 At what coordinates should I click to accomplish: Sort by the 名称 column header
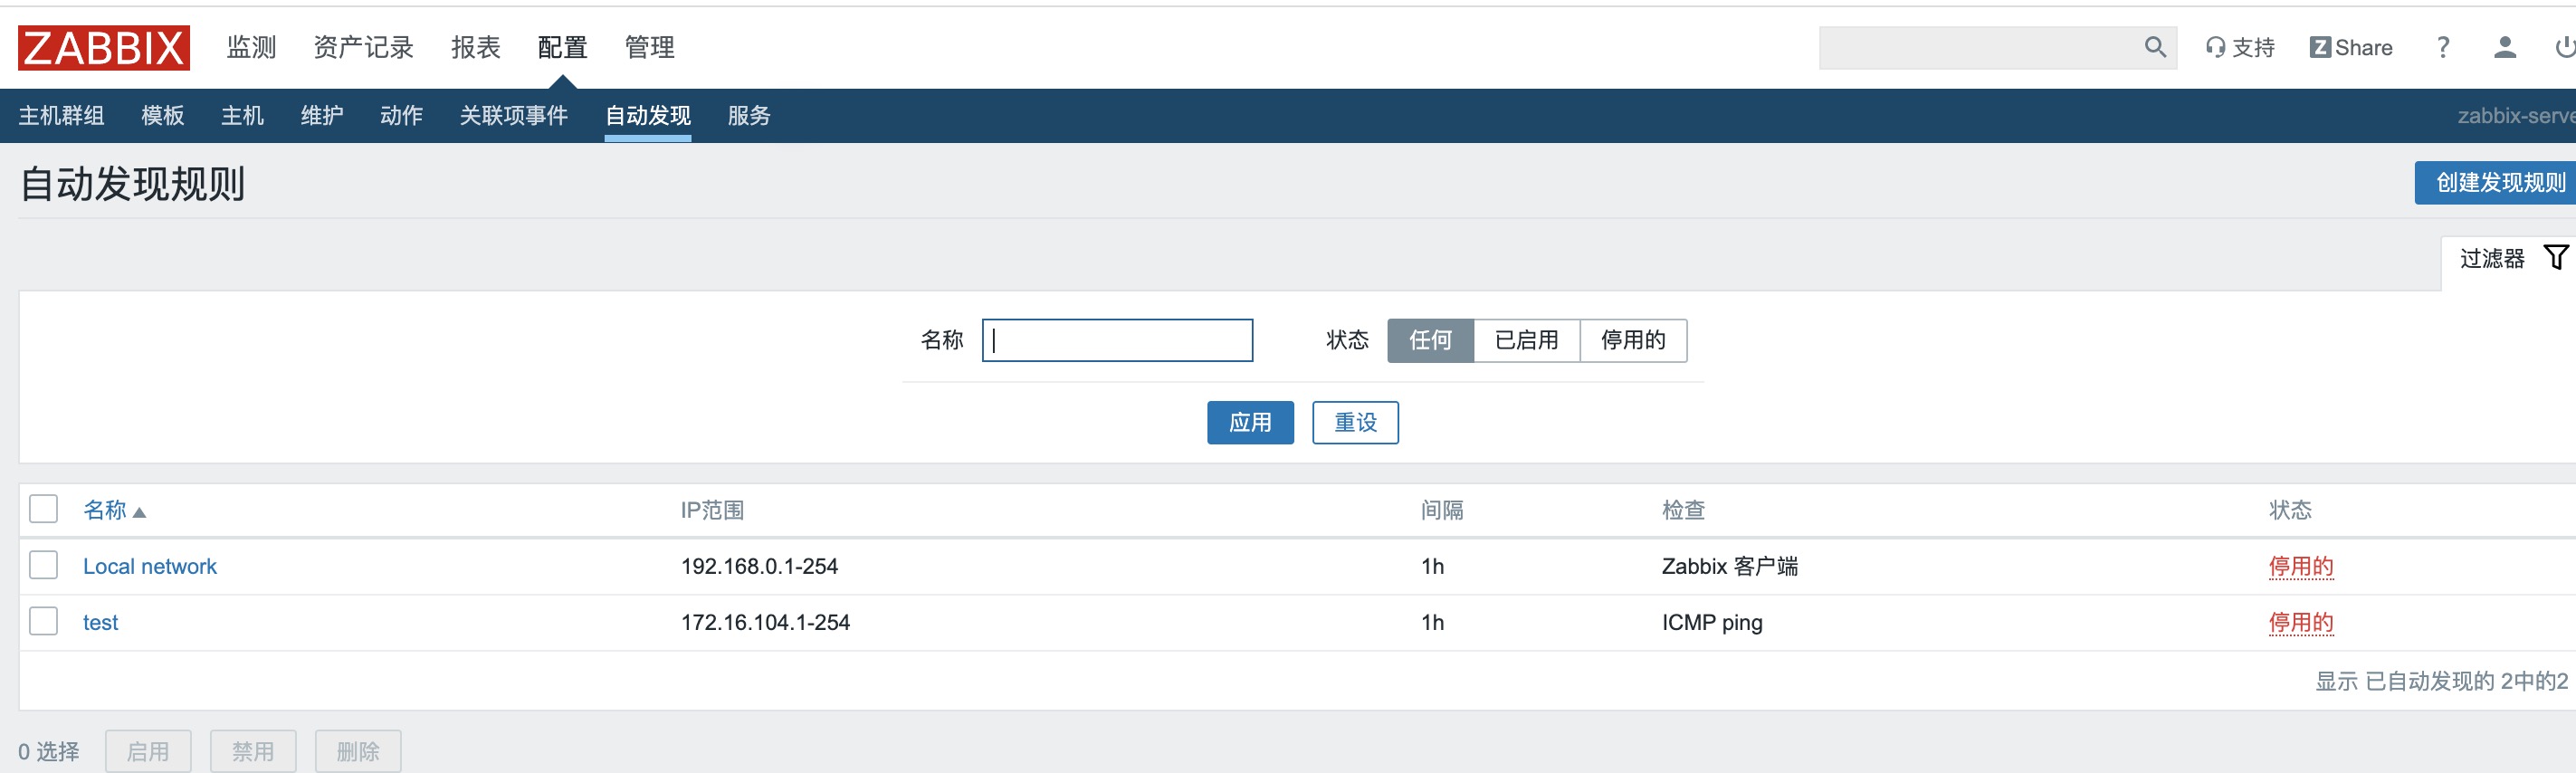105,510
